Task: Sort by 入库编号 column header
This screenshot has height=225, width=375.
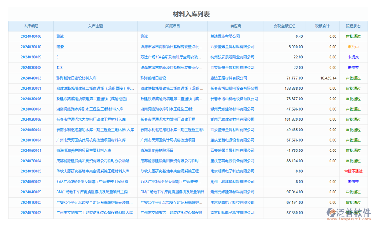Action: click(x=31, y=26)
